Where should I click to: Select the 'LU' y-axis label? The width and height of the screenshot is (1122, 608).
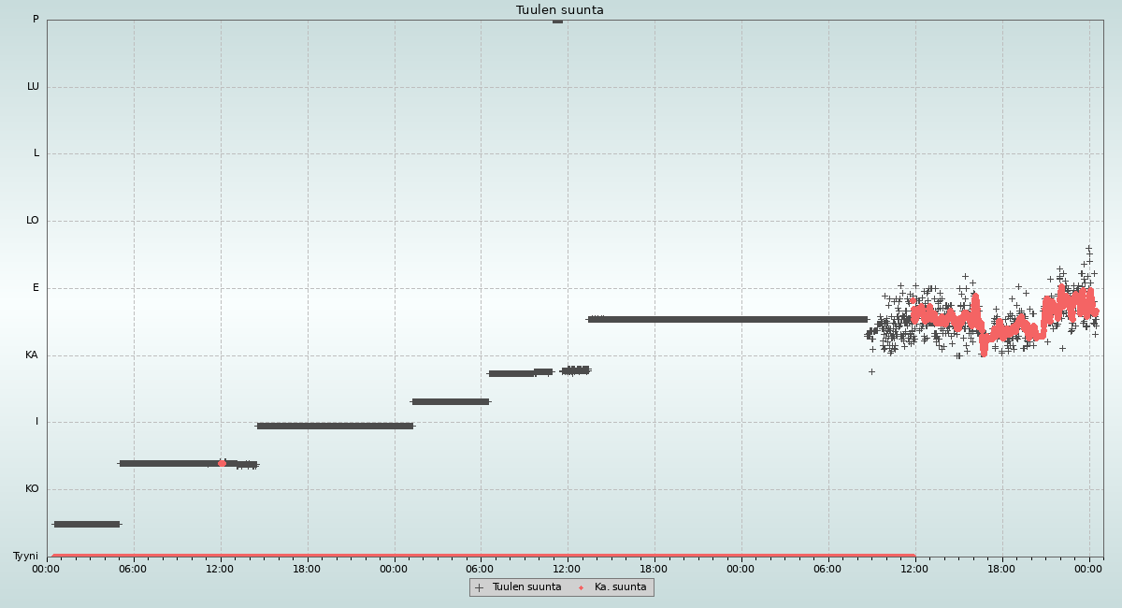point(33,87)
